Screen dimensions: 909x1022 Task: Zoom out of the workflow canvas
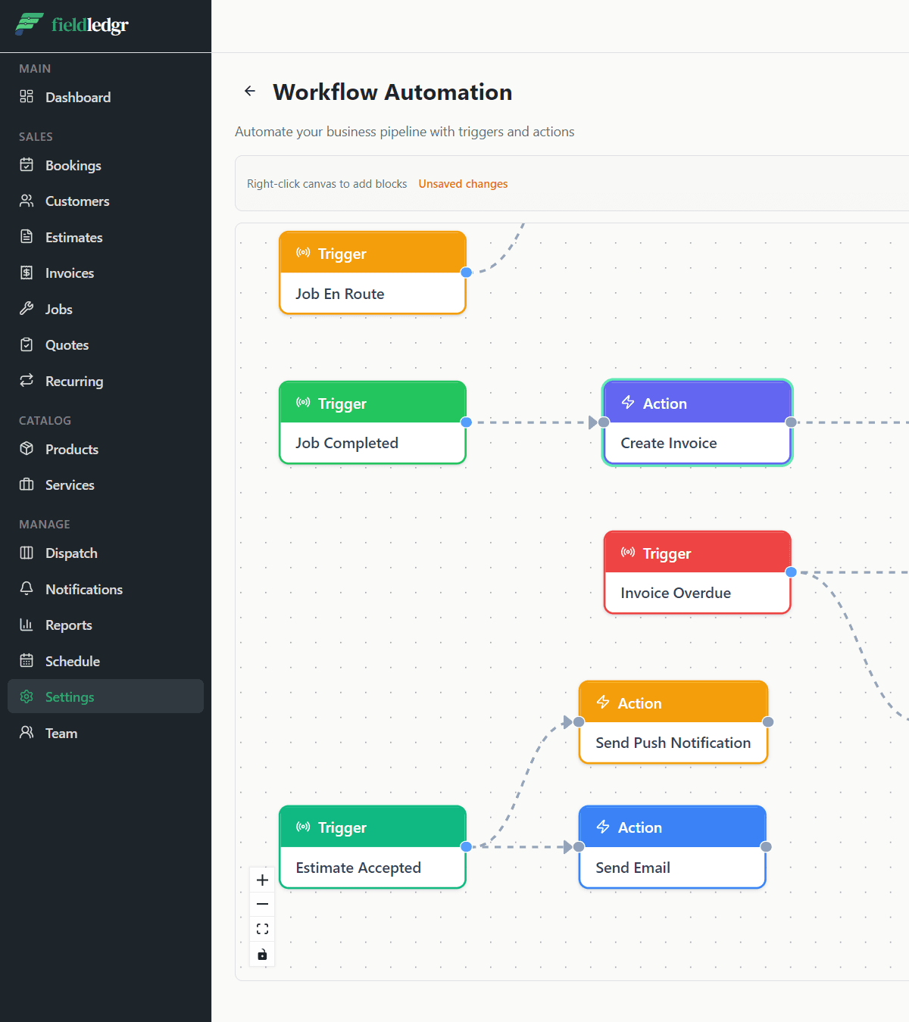coord(262,904)
